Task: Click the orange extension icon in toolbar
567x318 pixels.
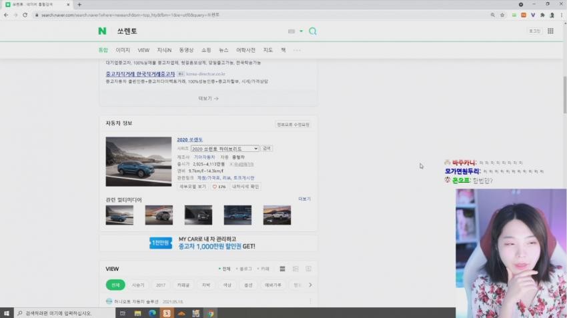Action: tap(524, 15)
